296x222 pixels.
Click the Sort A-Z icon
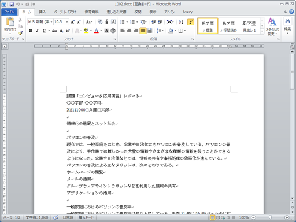(181, 22)
